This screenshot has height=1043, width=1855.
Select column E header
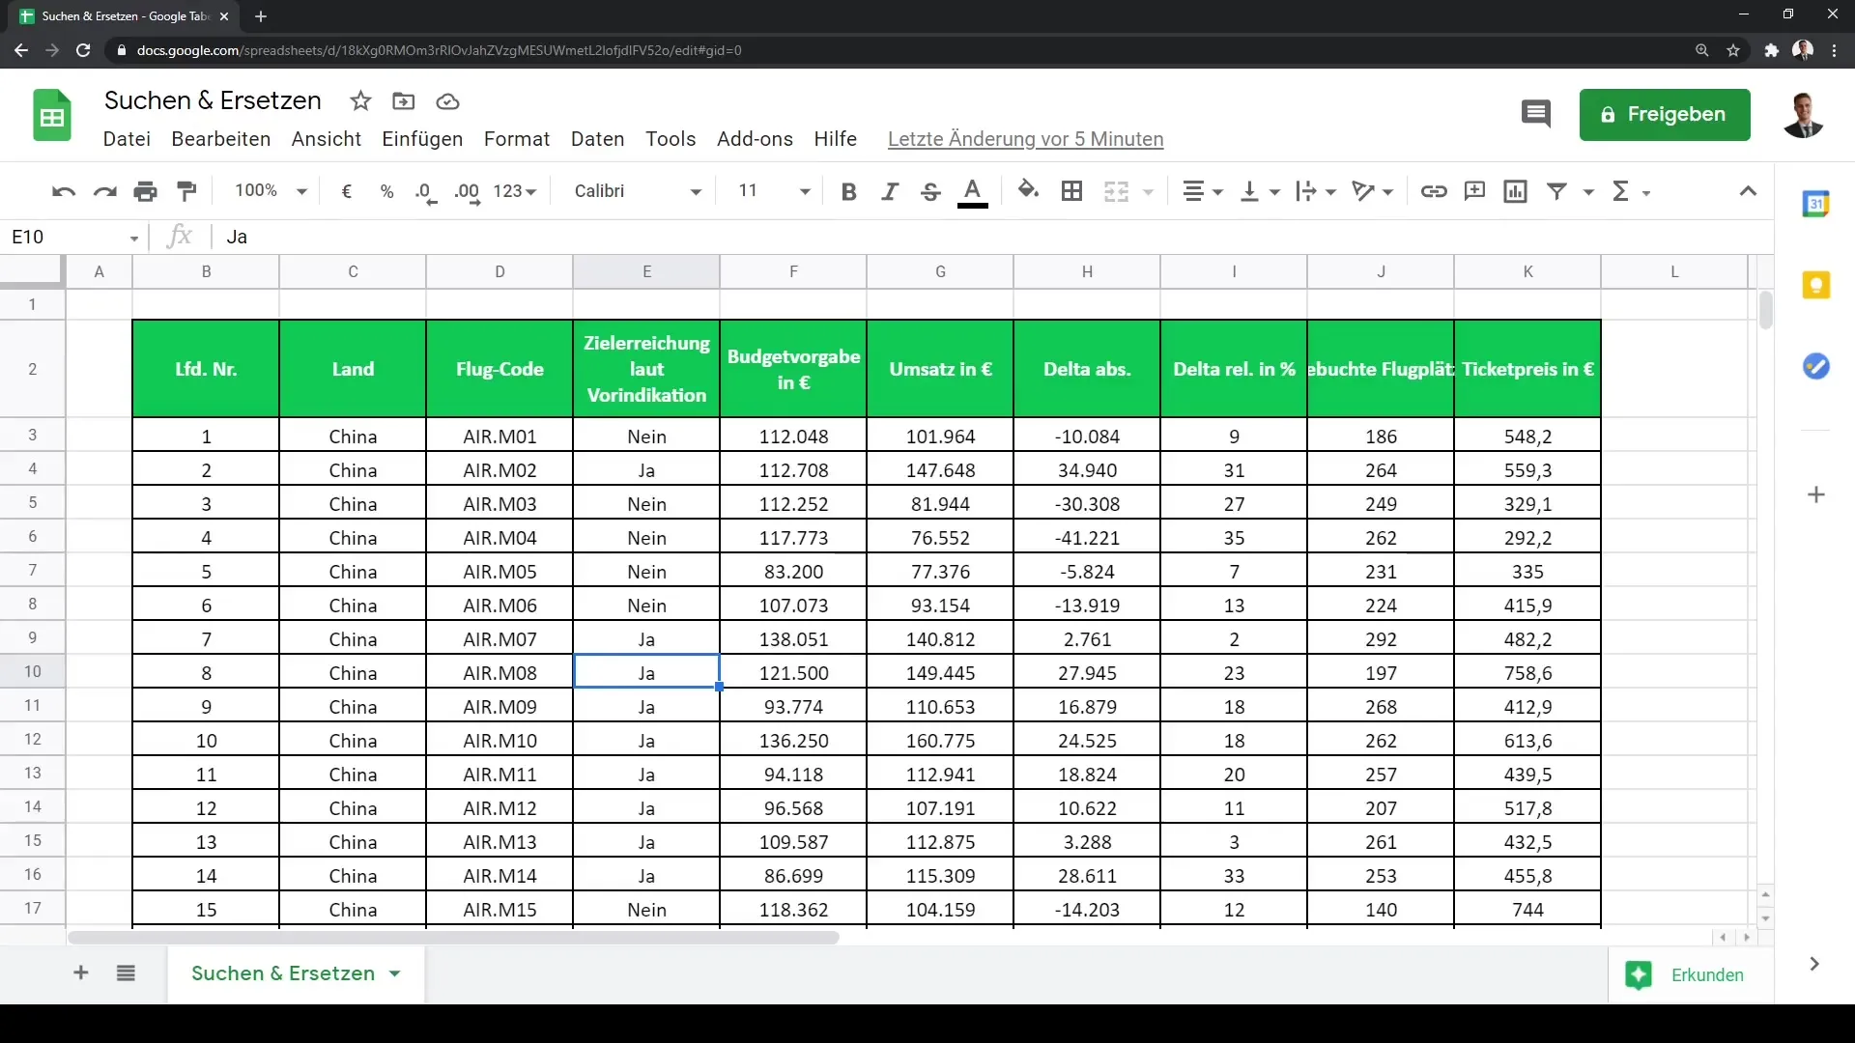click(x=646, y=271)
